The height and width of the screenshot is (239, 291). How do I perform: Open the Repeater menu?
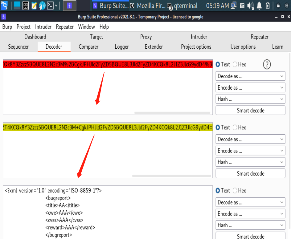tap(65, 27)
